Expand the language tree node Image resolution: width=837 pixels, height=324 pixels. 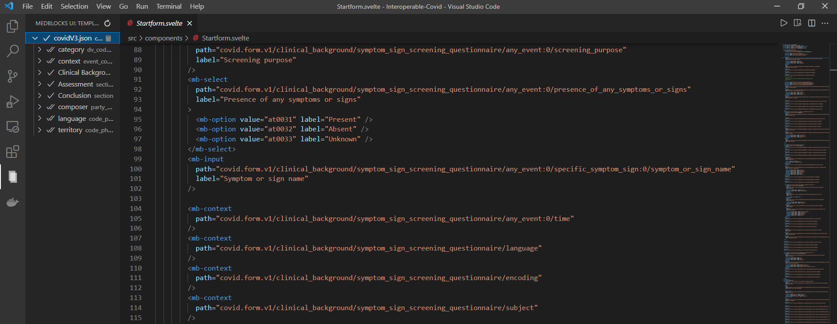40,119
